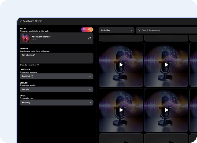Play the top-left audio generation
The height and width of the screenshot is (143, 197).
pyautogui.click(x=121, y=65)
